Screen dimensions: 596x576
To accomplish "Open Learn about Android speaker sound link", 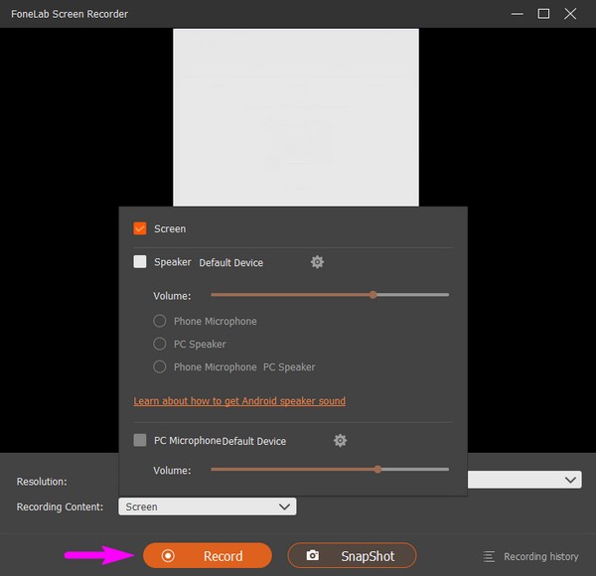I will [x=239, y=401].
